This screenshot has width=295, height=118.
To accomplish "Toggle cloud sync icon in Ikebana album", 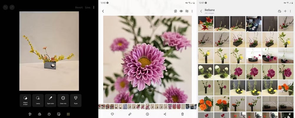I will coord(280,11).
